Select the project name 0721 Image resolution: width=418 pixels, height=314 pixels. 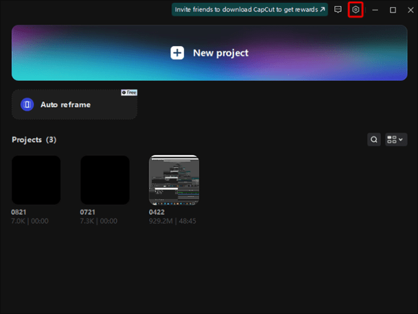click(x=87, y=212)
